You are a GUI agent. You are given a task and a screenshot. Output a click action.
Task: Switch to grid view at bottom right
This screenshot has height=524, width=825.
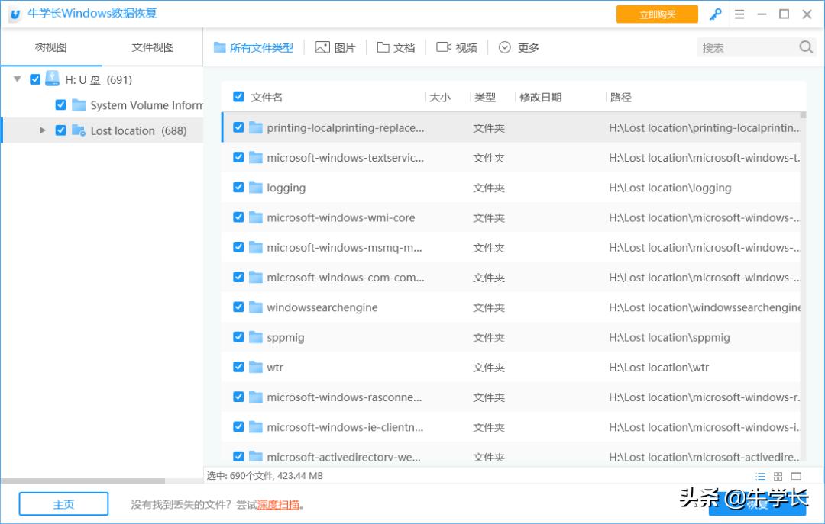tap(778, 476)
